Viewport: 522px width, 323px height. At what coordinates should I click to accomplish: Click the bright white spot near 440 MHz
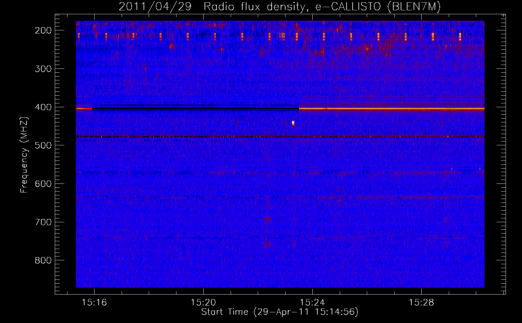pyautogui.click(x=293, y=123)
